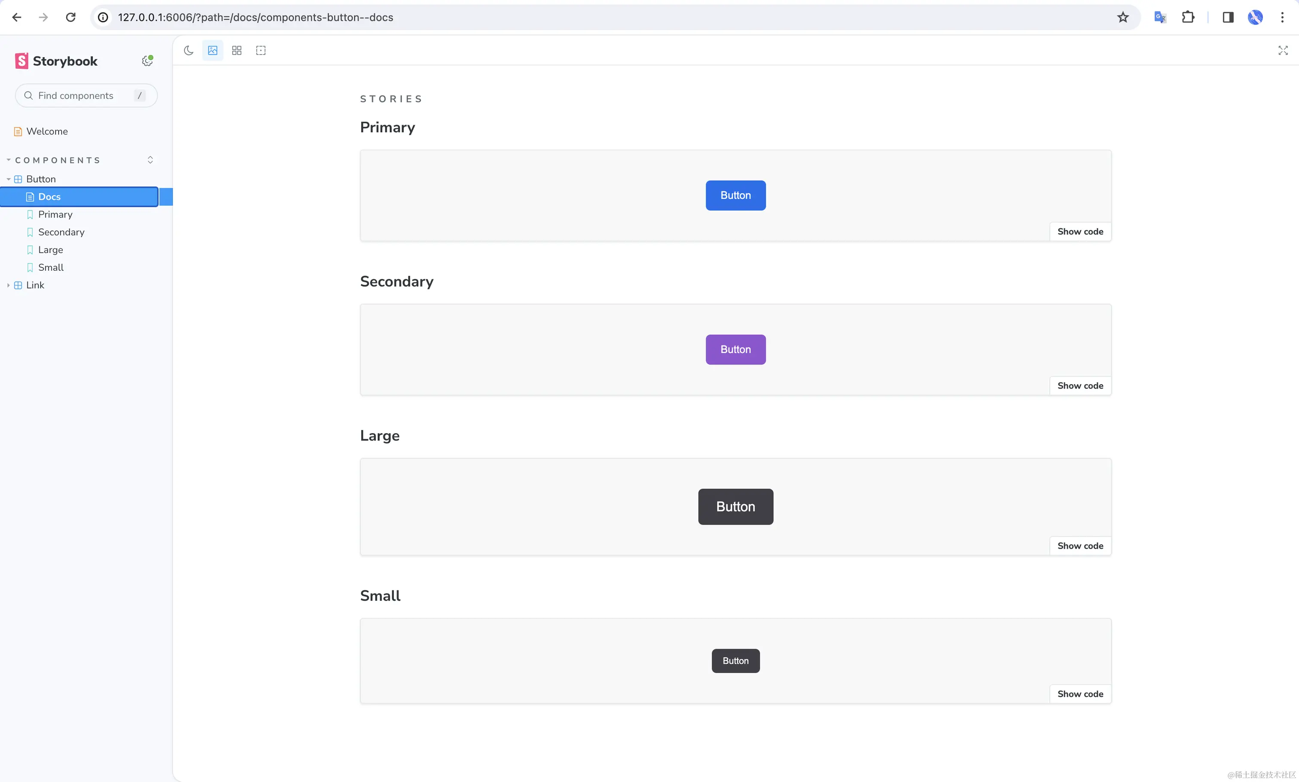
Task: Open Google Translate toggle in the address bar
Action: tap(1160, 17)
